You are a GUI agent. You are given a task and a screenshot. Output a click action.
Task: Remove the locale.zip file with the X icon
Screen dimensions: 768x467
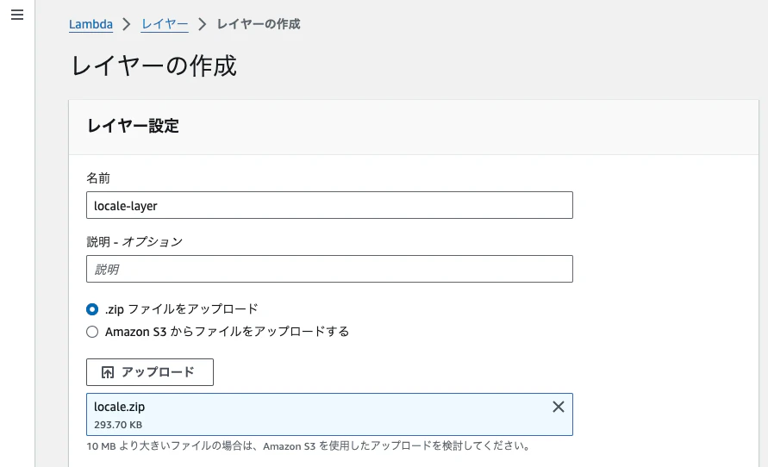559,407
